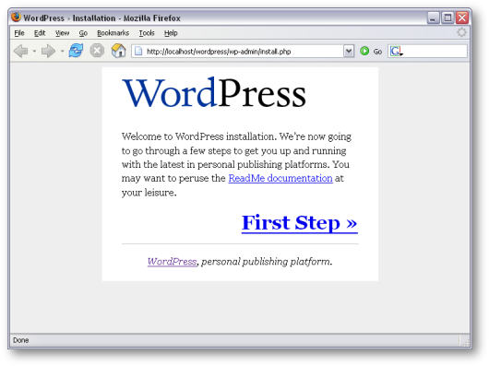
Task: Minimize the Firefox window
Action: [x=433, y=18]
